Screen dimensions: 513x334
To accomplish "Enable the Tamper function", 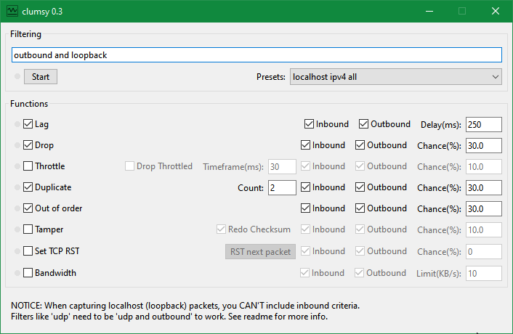I will pos(28,229).
